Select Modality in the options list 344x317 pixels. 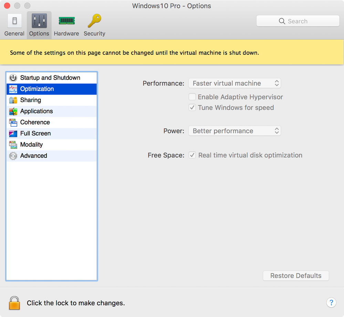click(52, 145)
